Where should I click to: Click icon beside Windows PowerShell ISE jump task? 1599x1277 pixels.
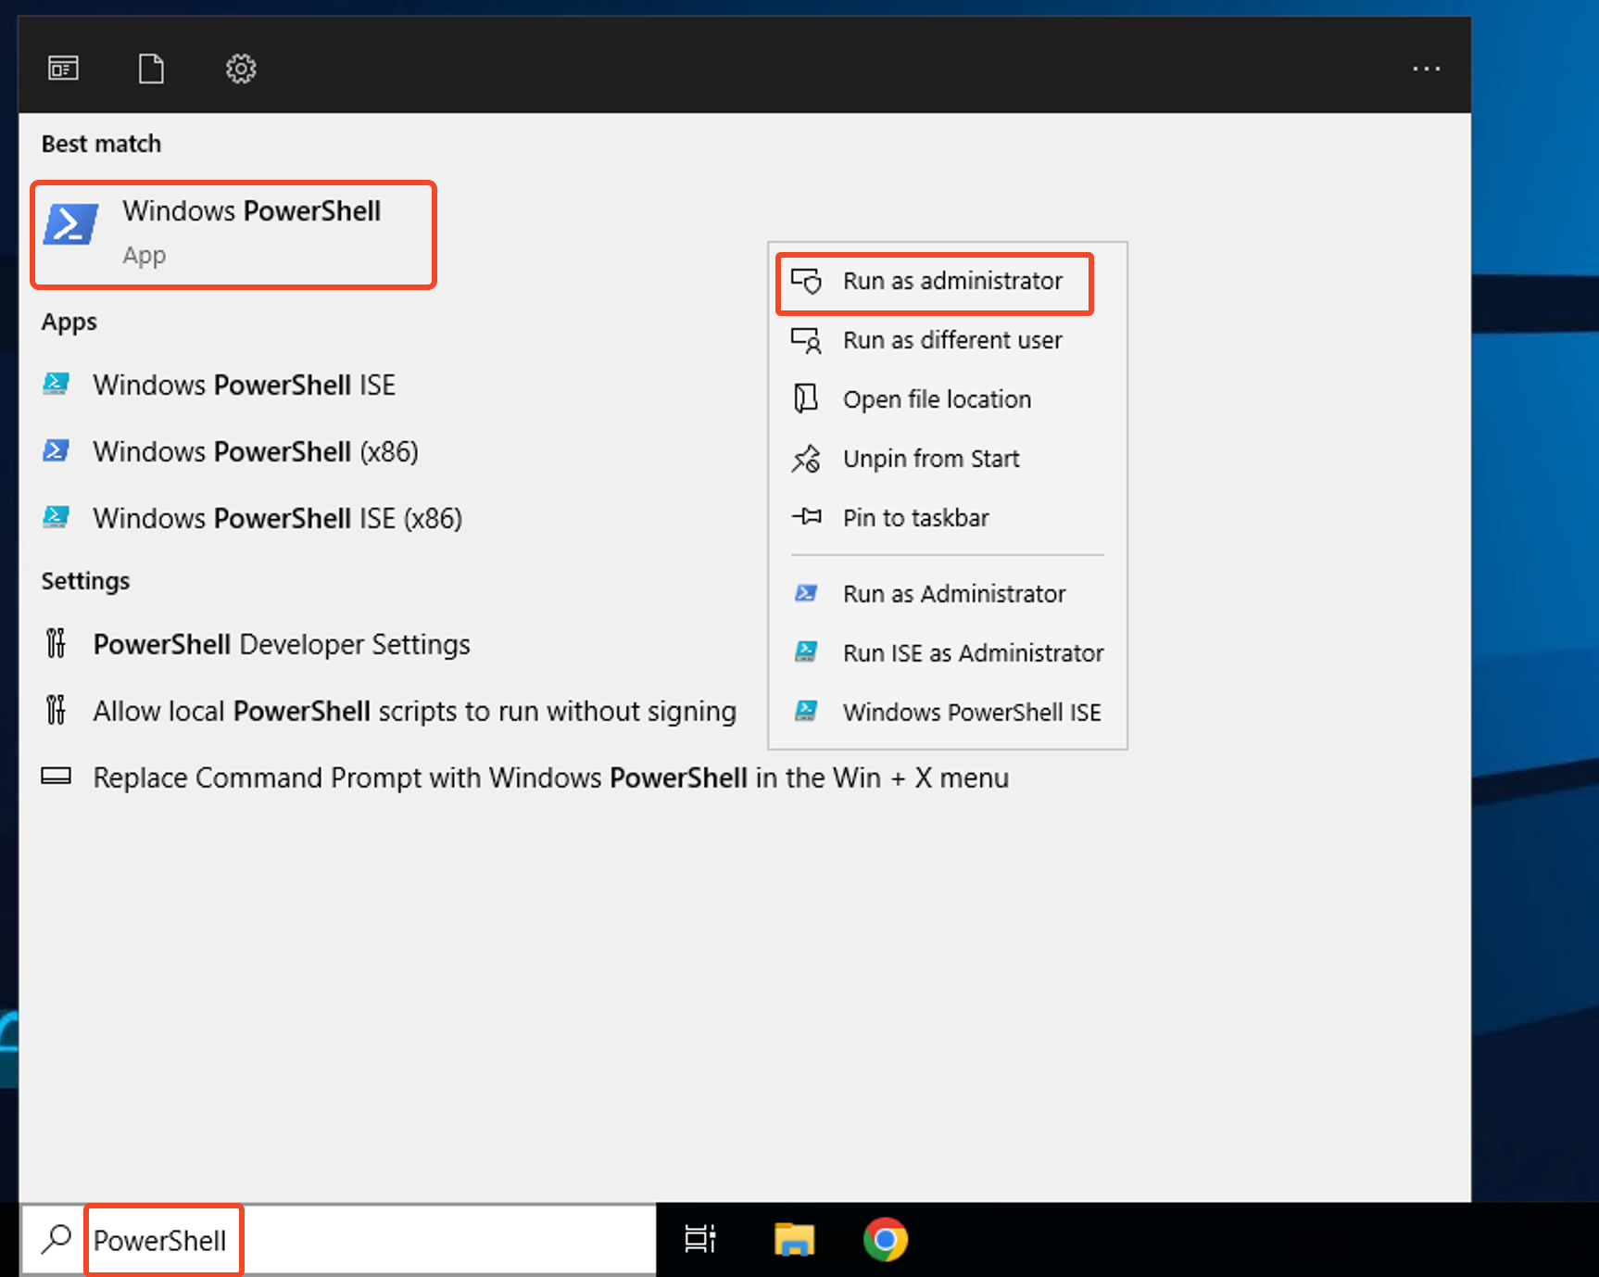(x=806, y=711)
